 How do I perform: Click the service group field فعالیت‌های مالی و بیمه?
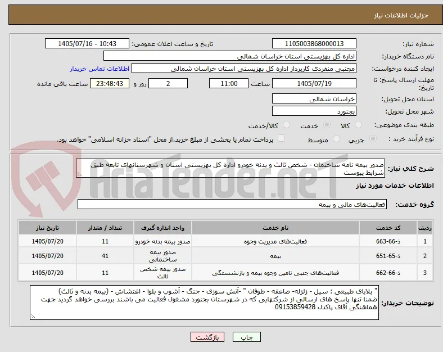click(x=232, y=205)
